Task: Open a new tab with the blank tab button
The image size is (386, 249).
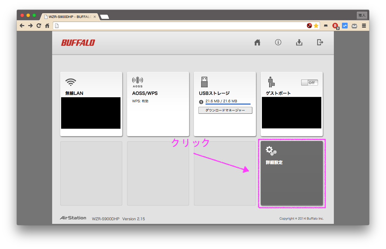Action: (105, 17)
